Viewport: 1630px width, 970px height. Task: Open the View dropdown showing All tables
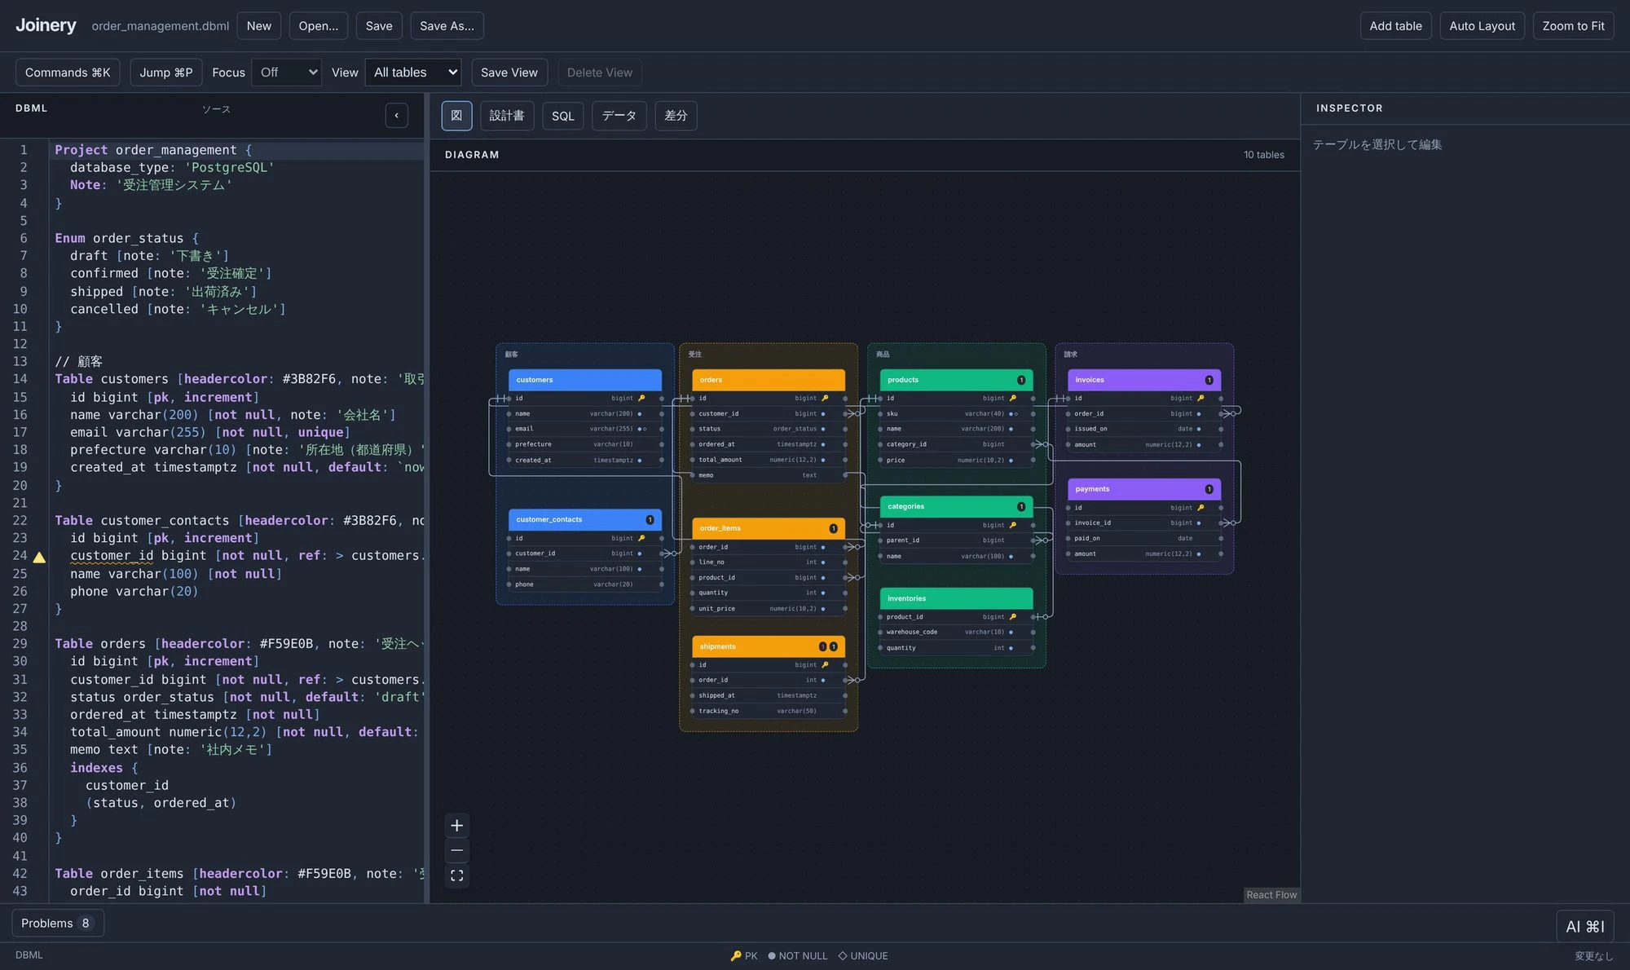point(413,73)
